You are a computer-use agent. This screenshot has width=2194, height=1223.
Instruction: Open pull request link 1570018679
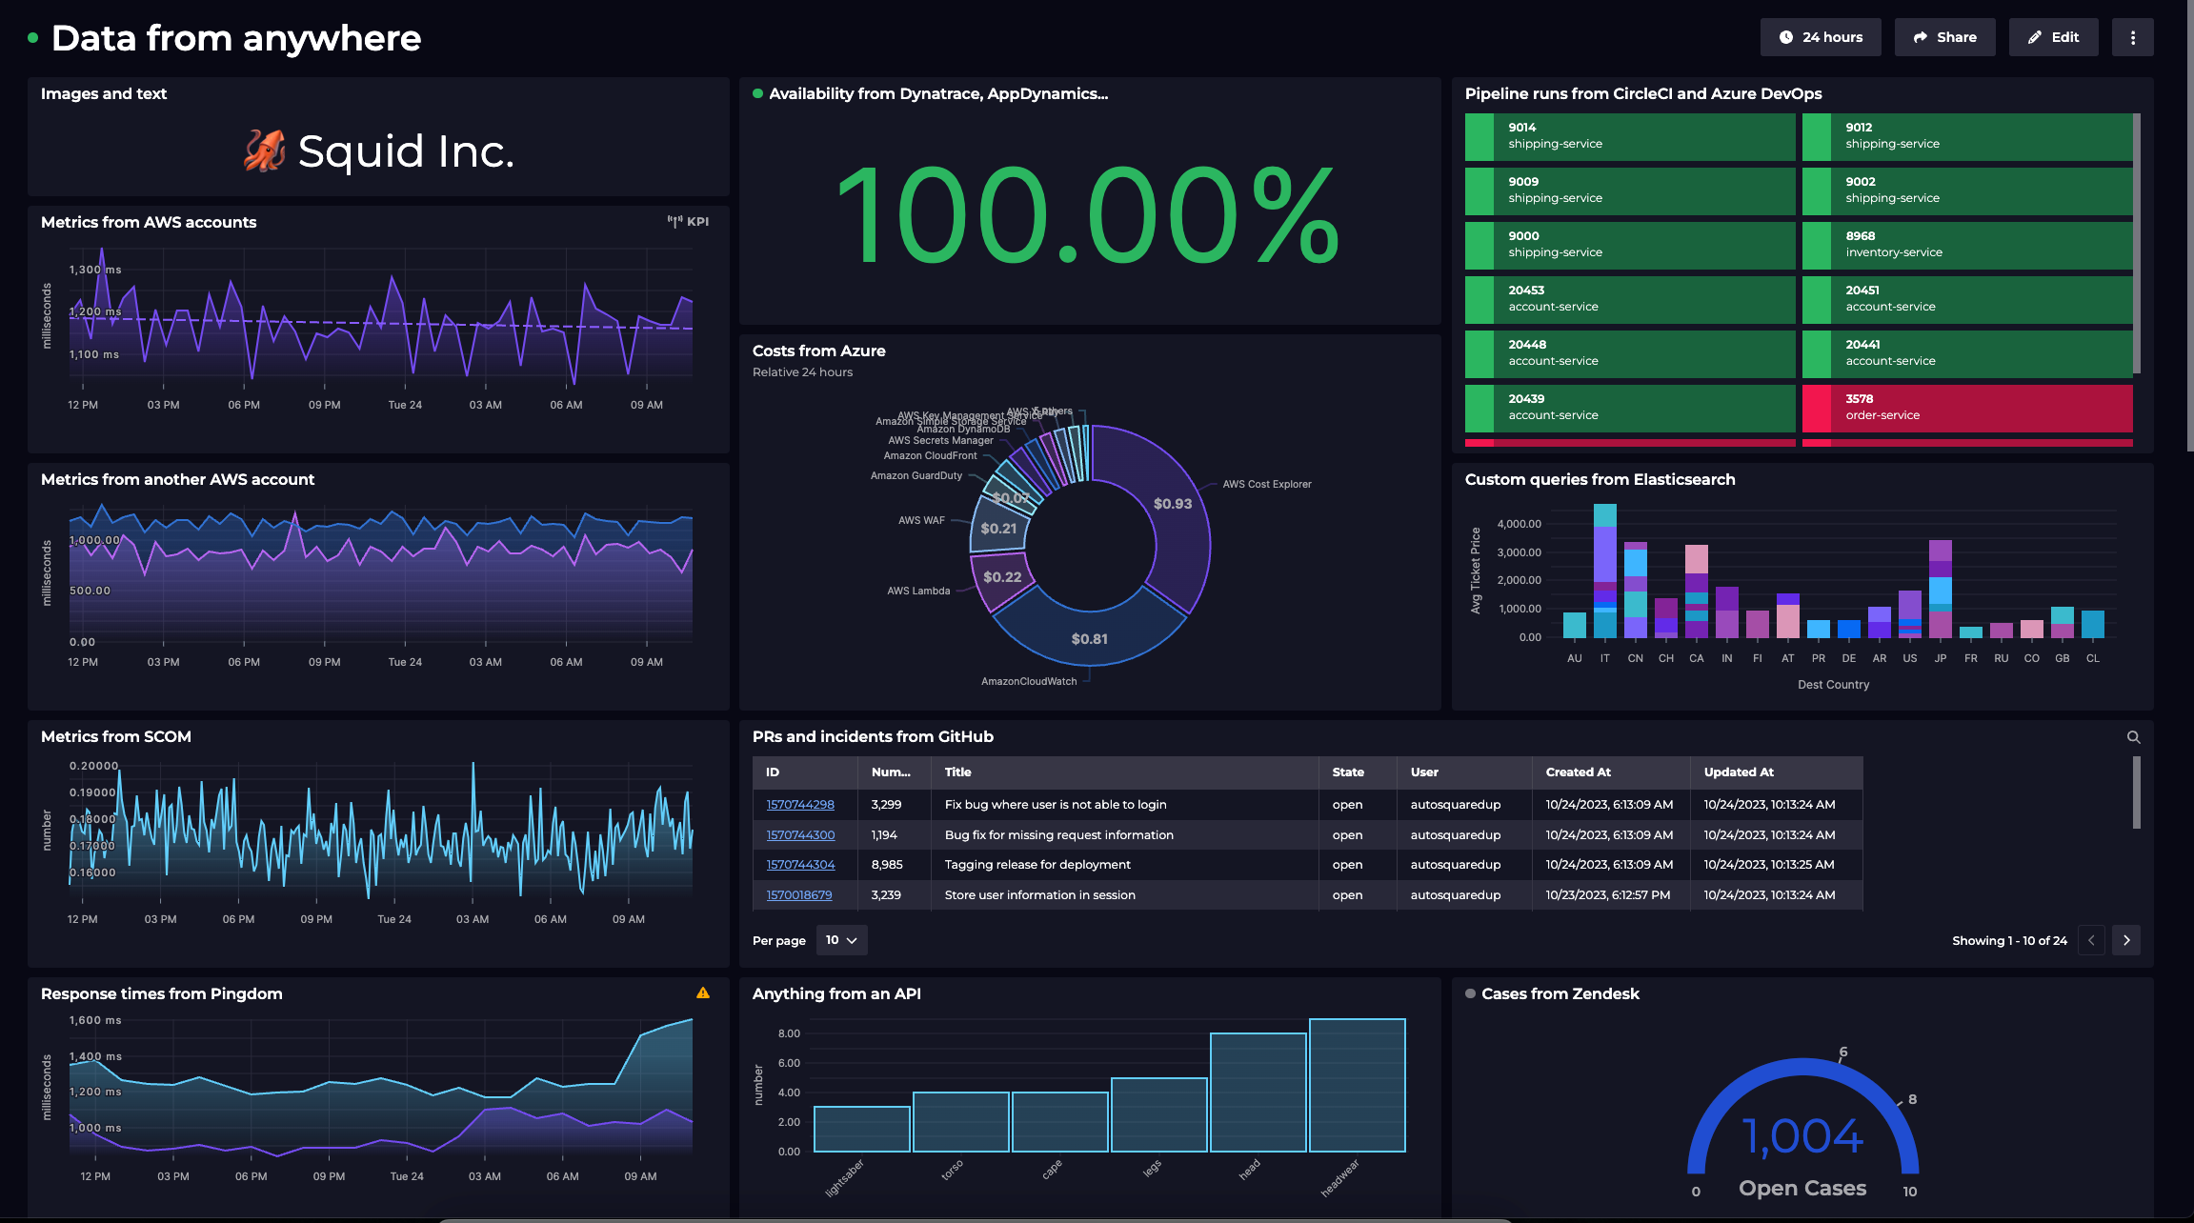[x=799, y=895]
